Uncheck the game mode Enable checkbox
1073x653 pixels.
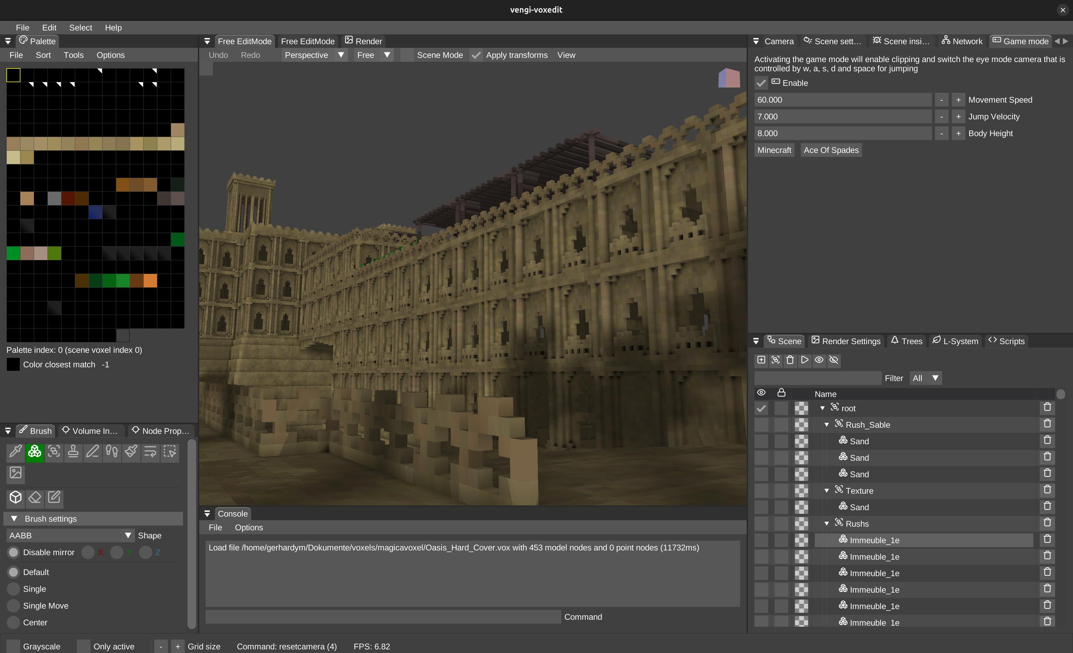(761, 83)
